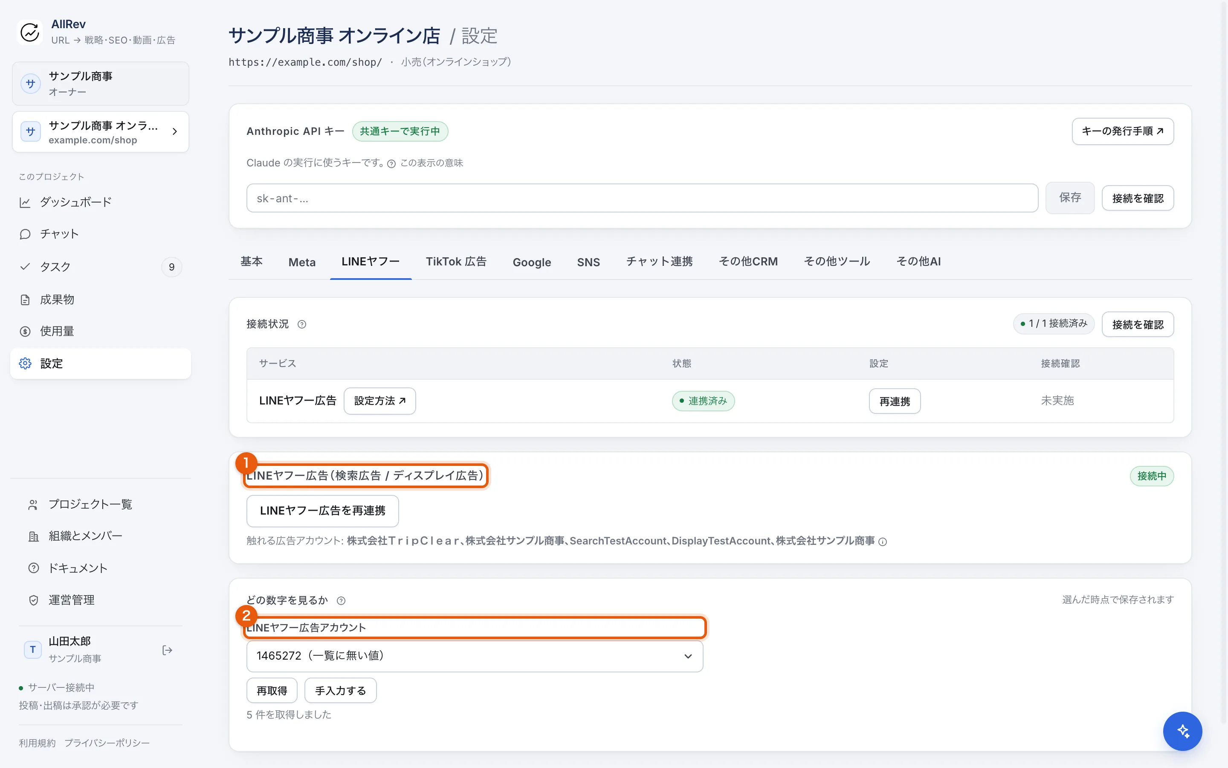Screen dimensions: 1228x768
Task: Open Deliverables (成果物) in sidebar
Action: click(101, 300)
